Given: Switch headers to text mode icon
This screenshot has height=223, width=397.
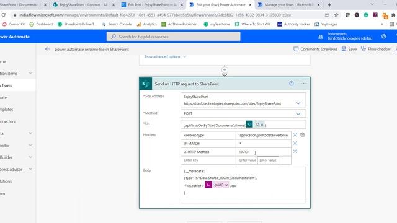Looking at the screenshot, I should point(303,135).
